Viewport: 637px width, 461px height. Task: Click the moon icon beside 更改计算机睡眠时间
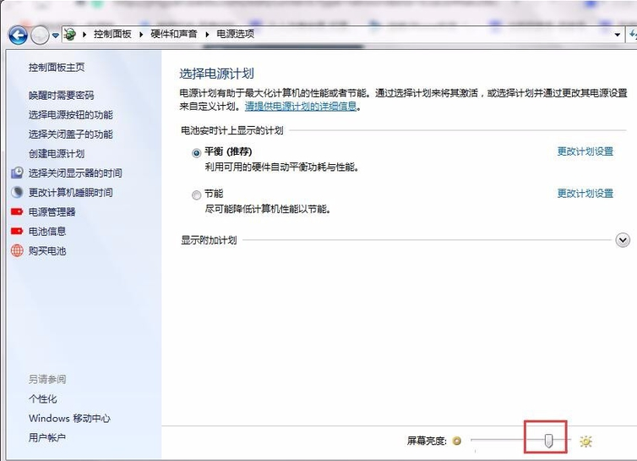point(17,192)
